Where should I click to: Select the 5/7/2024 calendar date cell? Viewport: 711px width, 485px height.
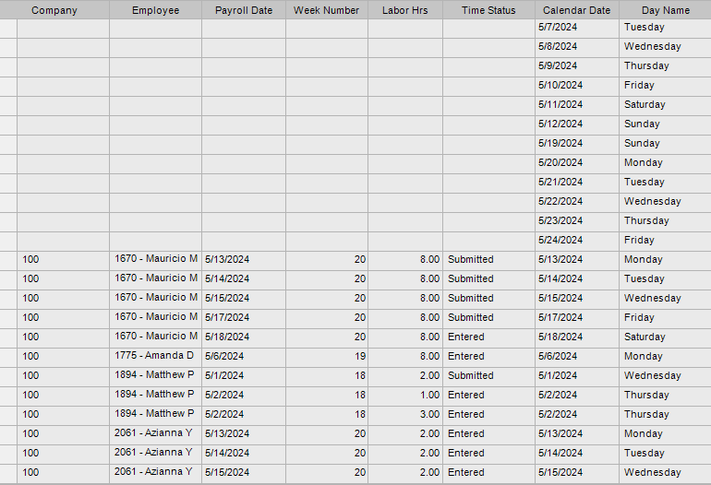coord(577,27)
